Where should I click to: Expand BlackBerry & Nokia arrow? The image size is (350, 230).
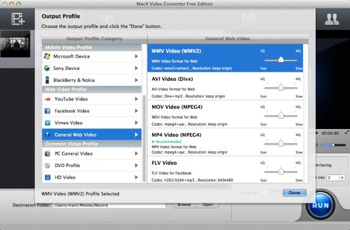point(136,80)
